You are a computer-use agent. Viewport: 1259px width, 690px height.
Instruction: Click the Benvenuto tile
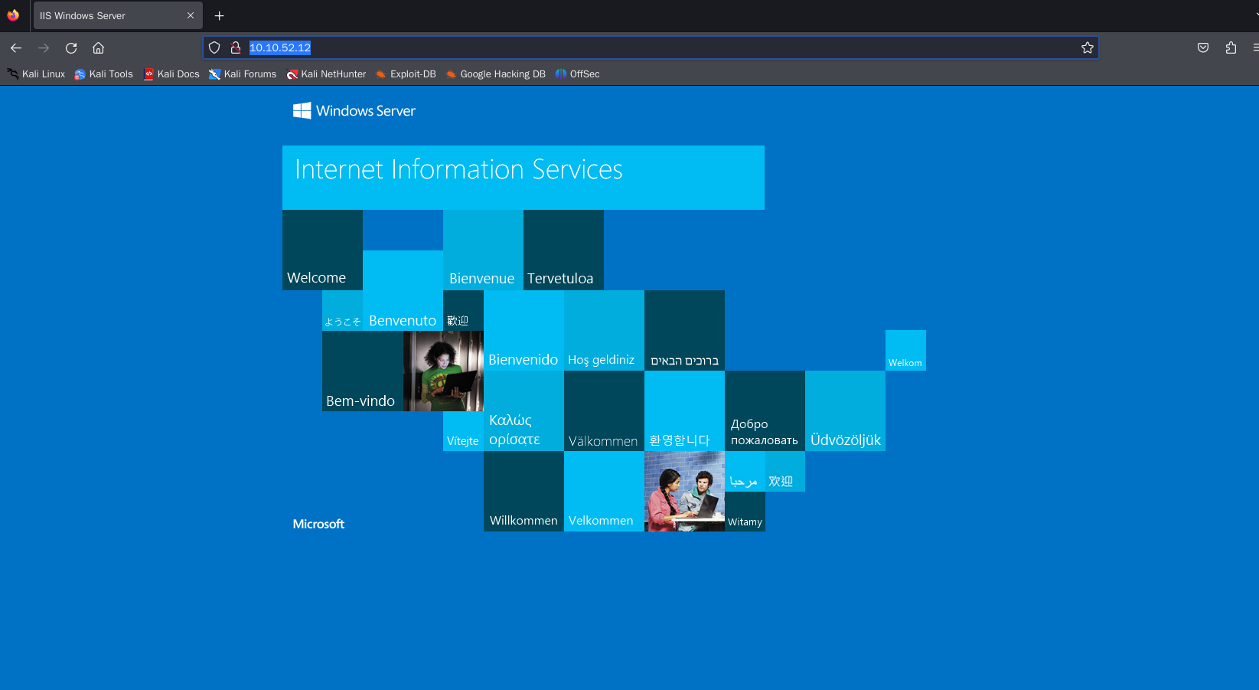click(x=403, y=291)
